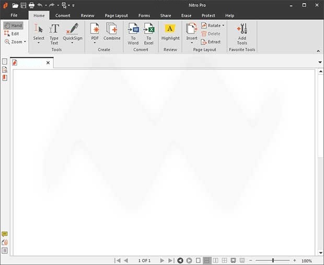Choose the Edit tool
Screen dimensions: 324x265
coord(11,34)
